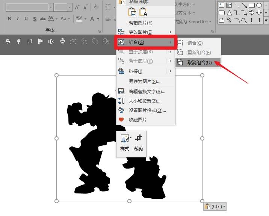Select the Elbow Connector shape

(x=237, y=13)
